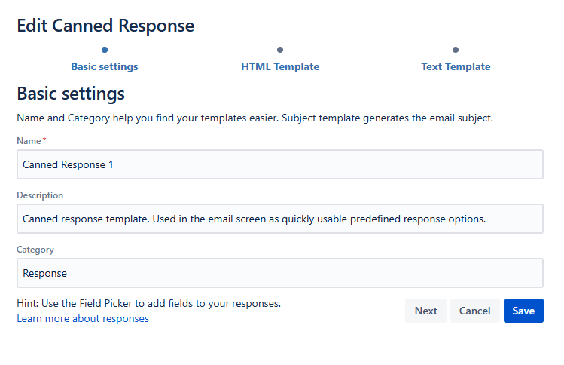This screenshot has height=365, width=564.
Task: Click into the Description text field
Action: pos(280,219)
